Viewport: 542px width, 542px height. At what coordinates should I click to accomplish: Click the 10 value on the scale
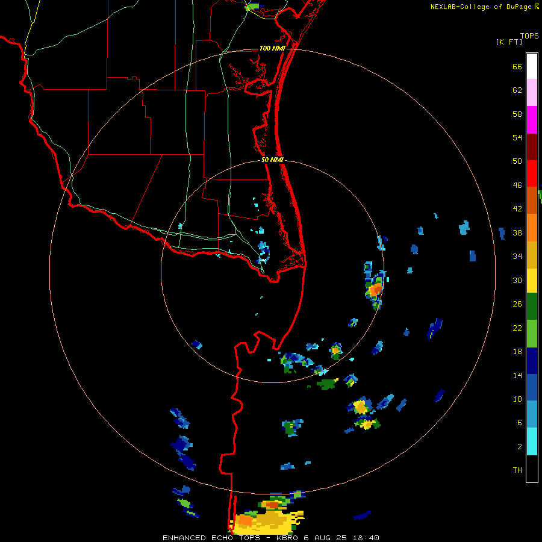click(517, 399)
